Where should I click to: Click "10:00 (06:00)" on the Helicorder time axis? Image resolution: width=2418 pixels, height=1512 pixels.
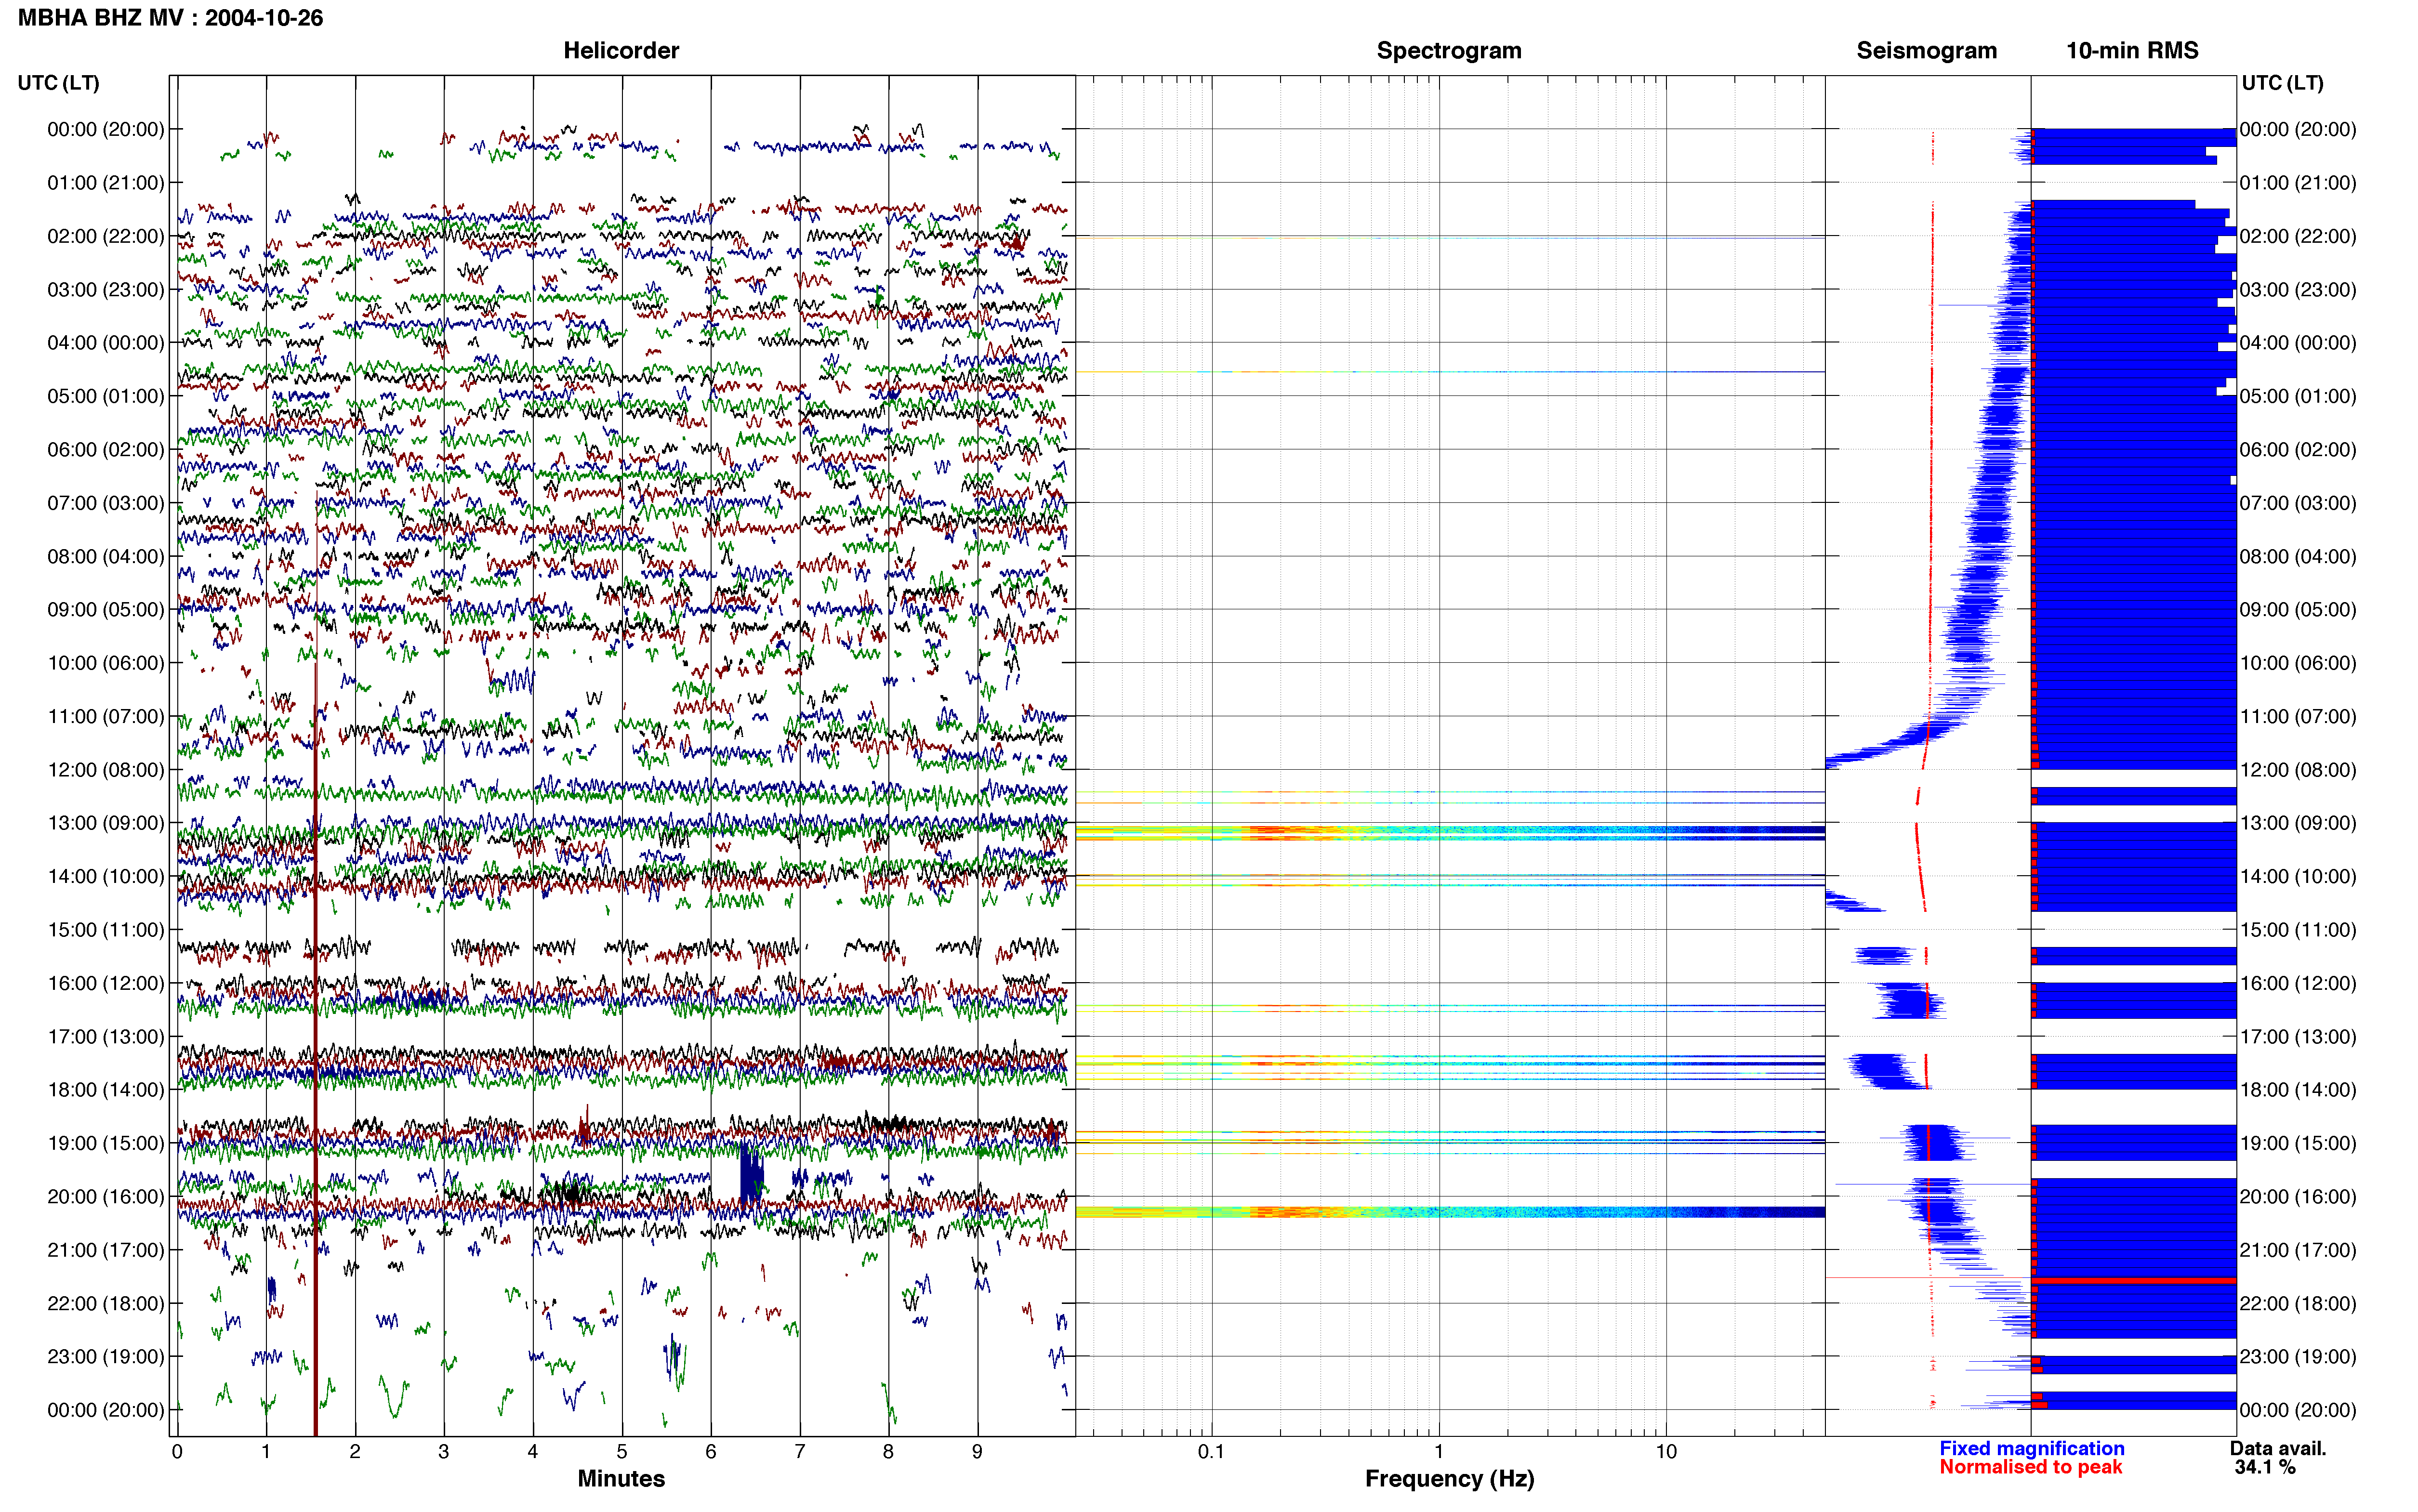coord(106,663)
